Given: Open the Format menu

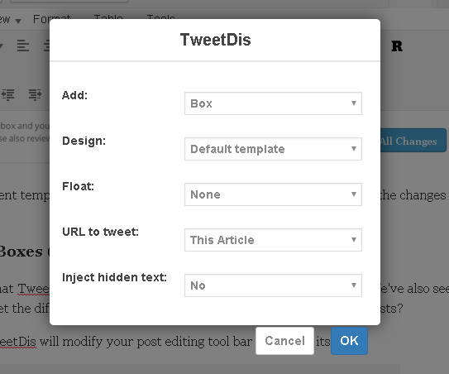Looking at the screenshot, I should click(51, 17).
